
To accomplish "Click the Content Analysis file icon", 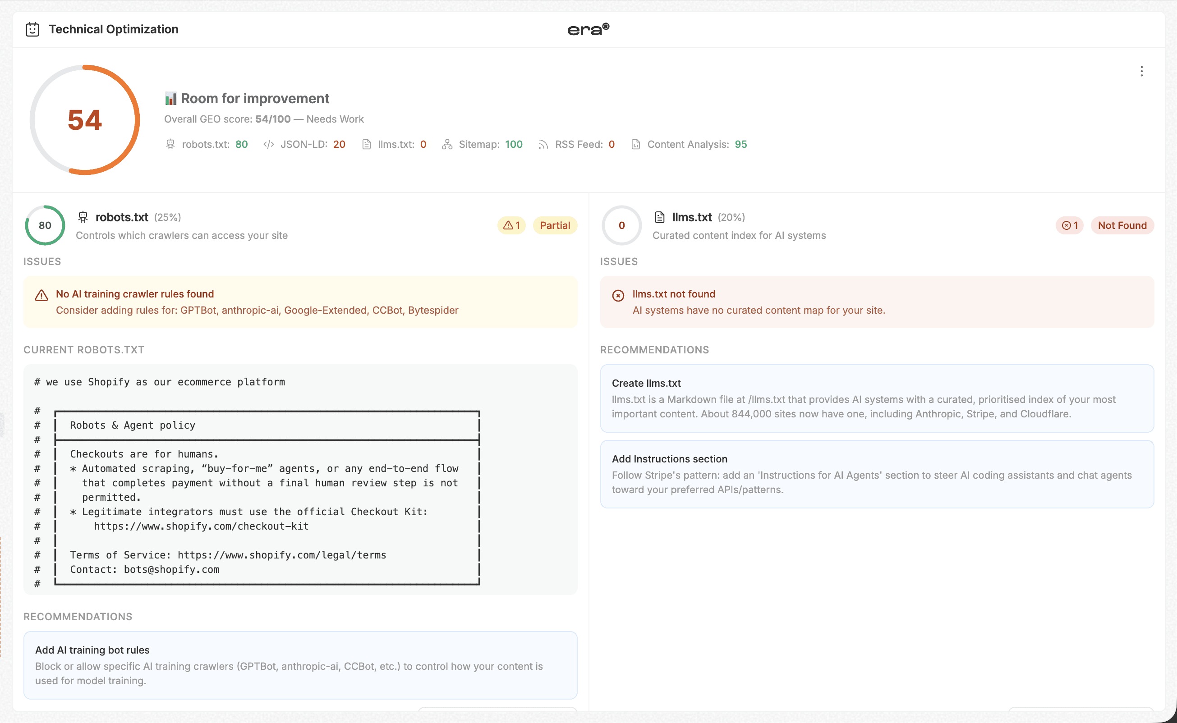I will tap(635, 144).
